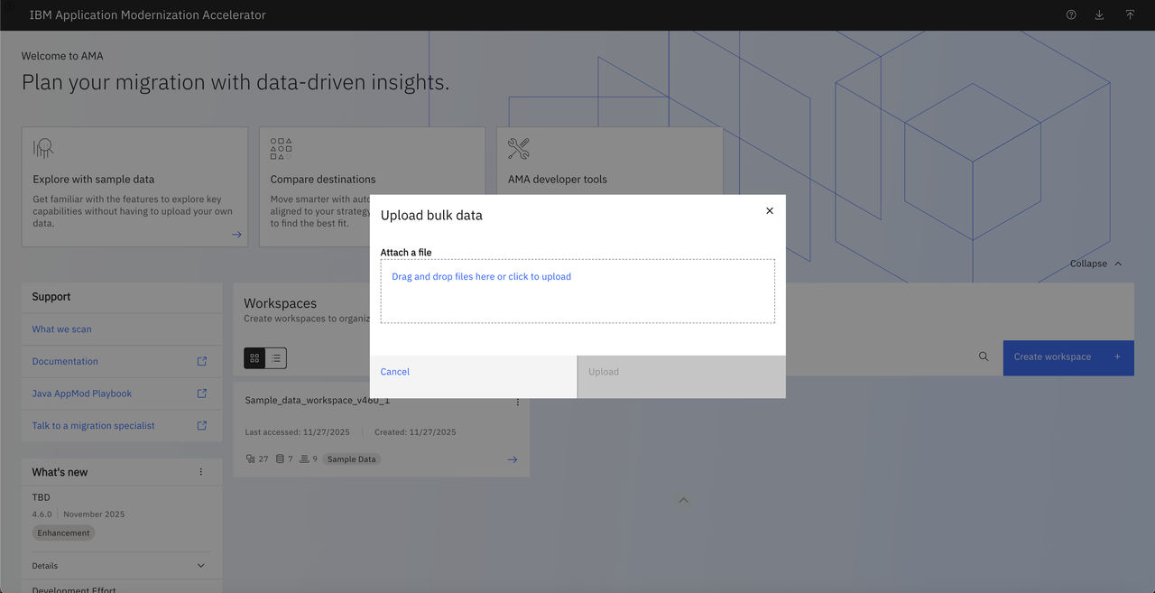Click the applications count icon showing 27
The width and height of the screenshot is (1155, 593).
(250, 459)
